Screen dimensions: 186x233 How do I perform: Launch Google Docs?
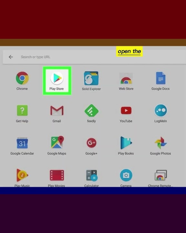(x=160, y=78)
